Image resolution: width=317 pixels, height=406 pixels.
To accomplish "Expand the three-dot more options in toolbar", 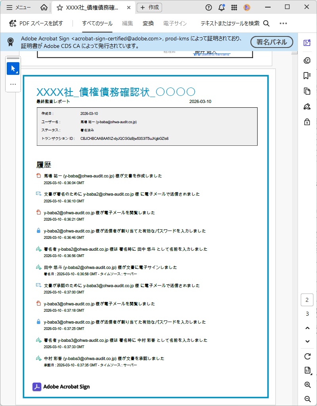I will (283, 23).
